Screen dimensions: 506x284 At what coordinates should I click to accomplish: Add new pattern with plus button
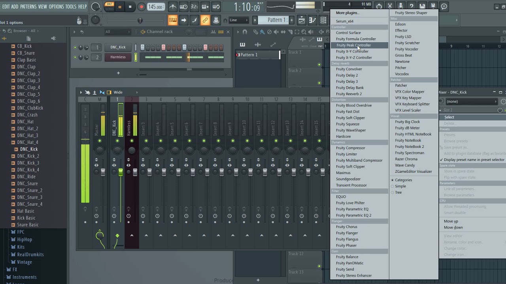[x=292, y=20]
